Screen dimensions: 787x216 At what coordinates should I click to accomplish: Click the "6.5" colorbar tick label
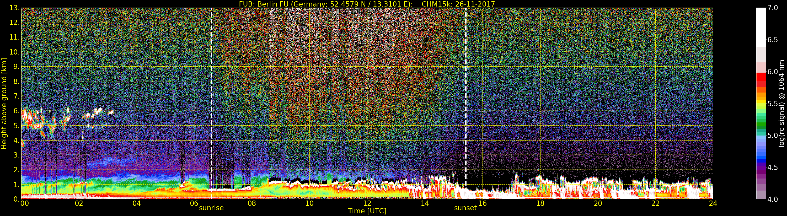pos(773,40)
